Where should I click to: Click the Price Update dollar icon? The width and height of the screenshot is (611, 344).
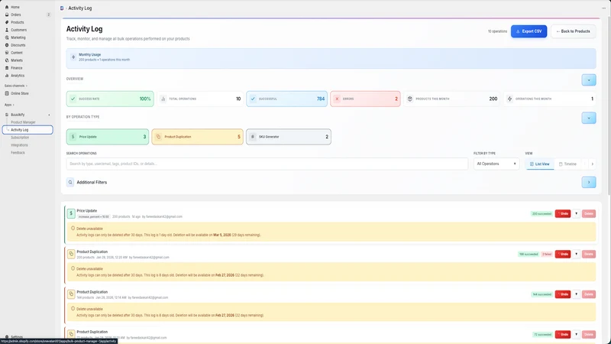tap(71, 213)
